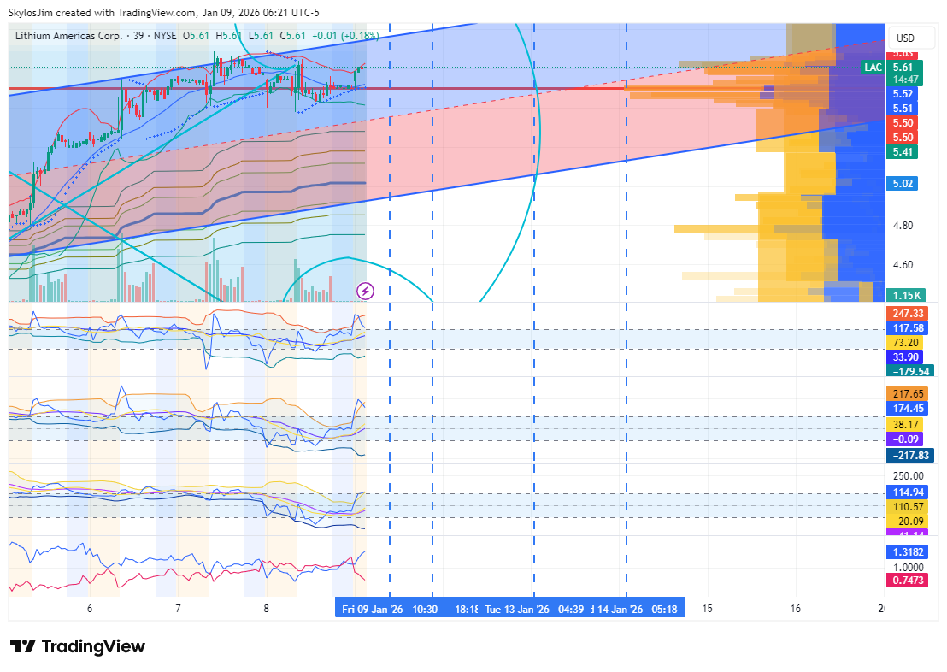The height and width of the screenshot is (672, 947).
Task: Select the Tue 13 Jan '26 time marker
Action: point(516,610)
